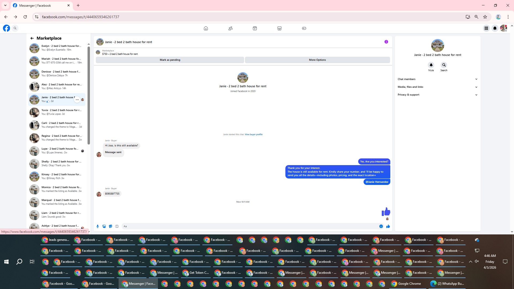The width and height of the screenshot is (514, 289).
Task: Send a thumbs-up like from composer
Action: pos(388,226)
